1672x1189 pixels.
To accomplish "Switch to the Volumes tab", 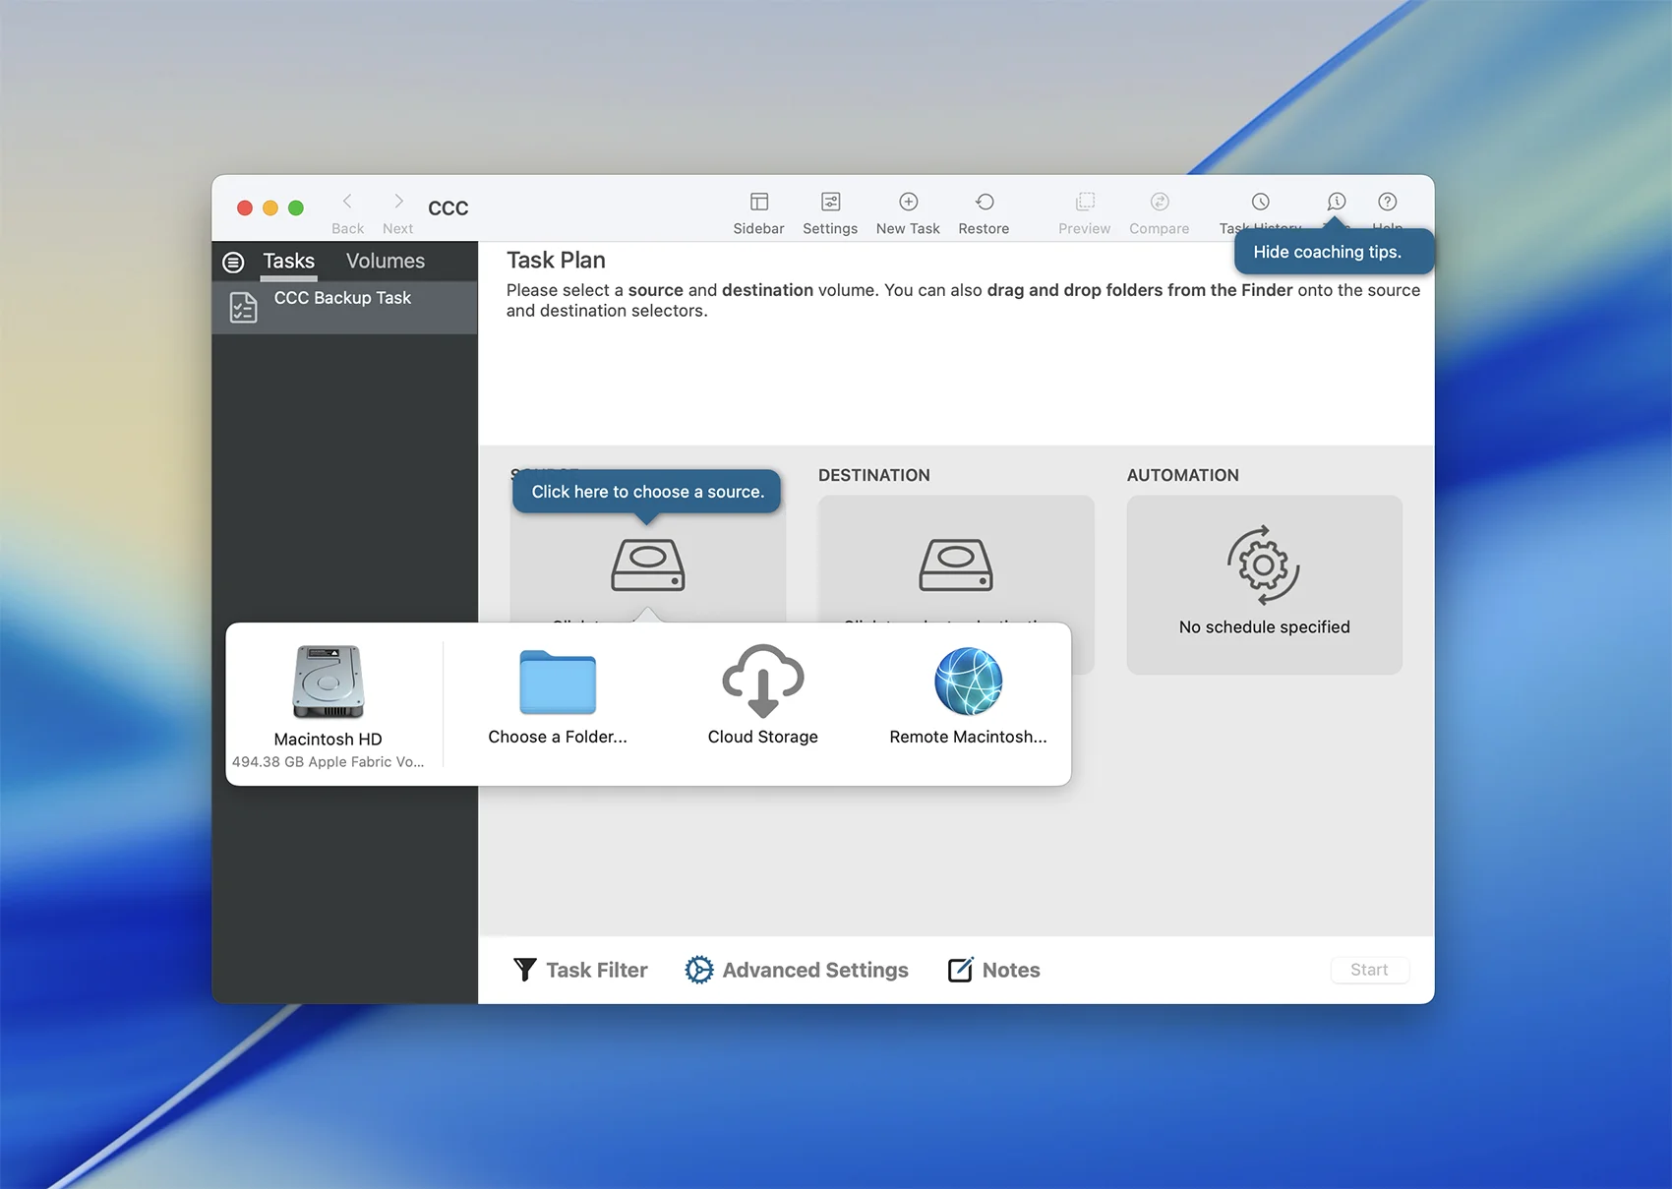I will 385,262.
